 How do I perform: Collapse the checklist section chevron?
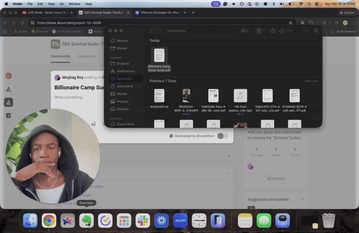click(x=227, y=173)
